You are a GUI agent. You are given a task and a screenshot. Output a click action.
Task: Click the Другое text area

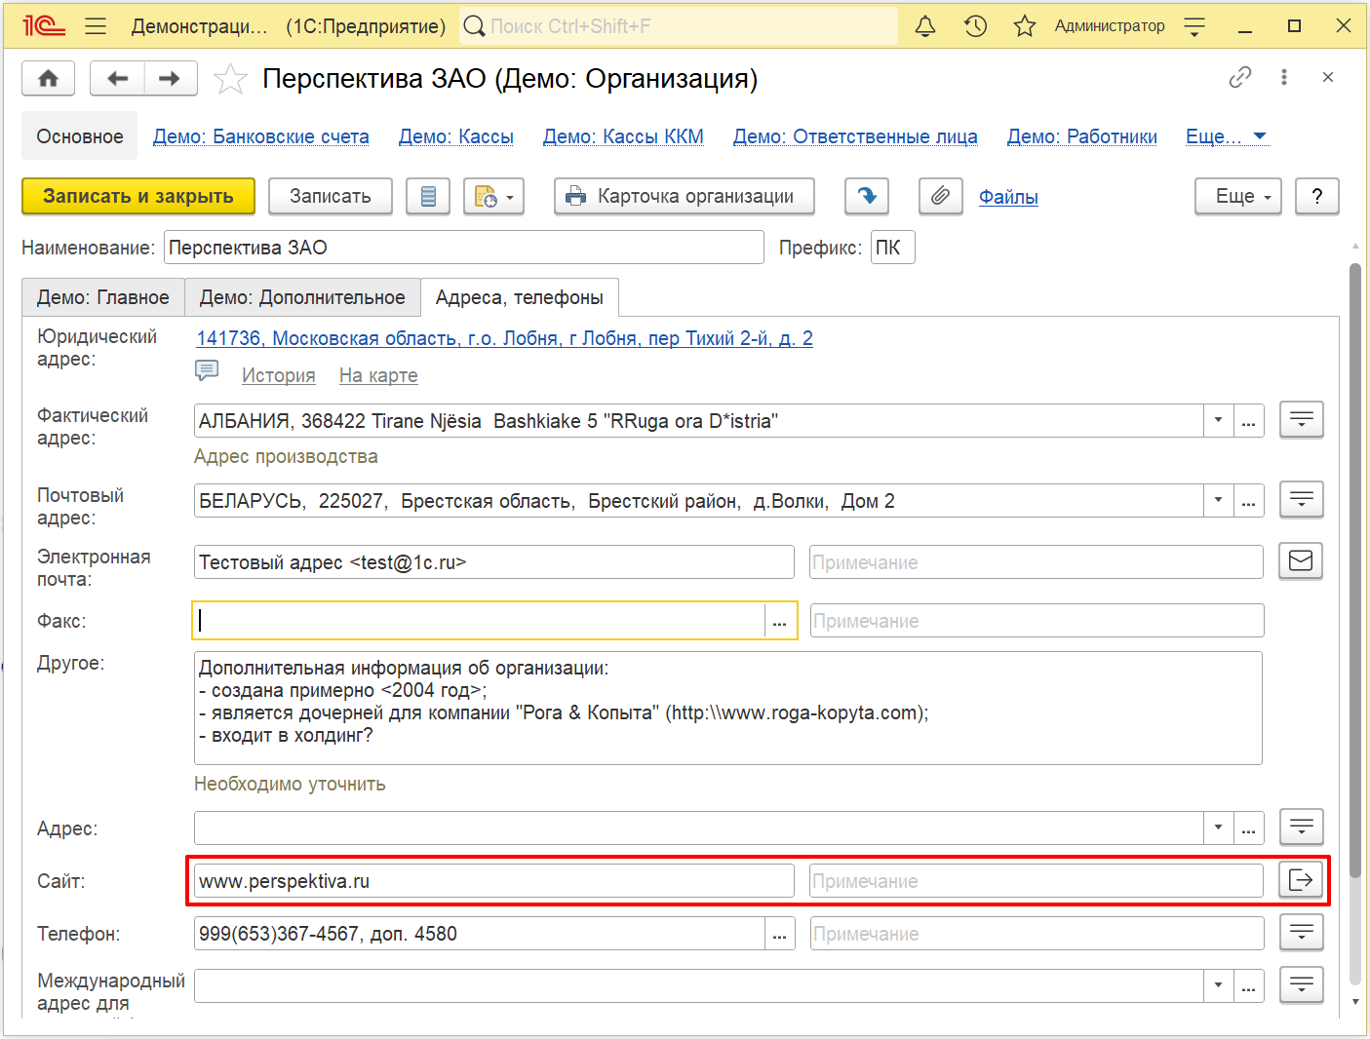point(728,708)
